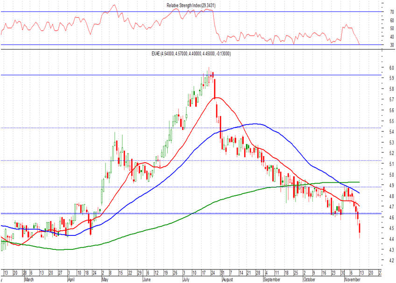Image resolution: width=396 pixels, height=283 pixels.
Task: Click the price axis label 5.1
Action: tap(391, 164)
